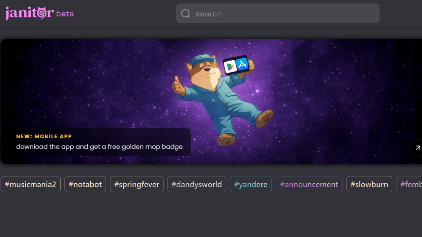Click the magnifier icon in search bar
This screenshot has height=237, width=422.
point(186,13)
